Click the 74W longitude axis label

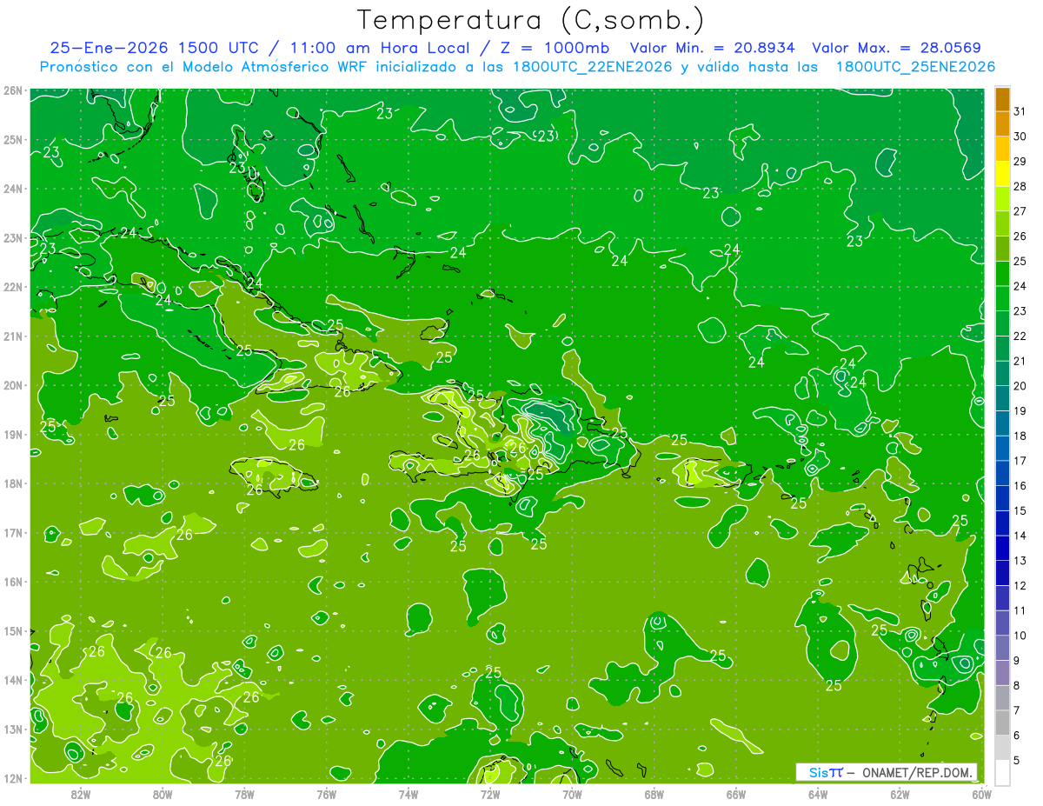coord(409,794)
